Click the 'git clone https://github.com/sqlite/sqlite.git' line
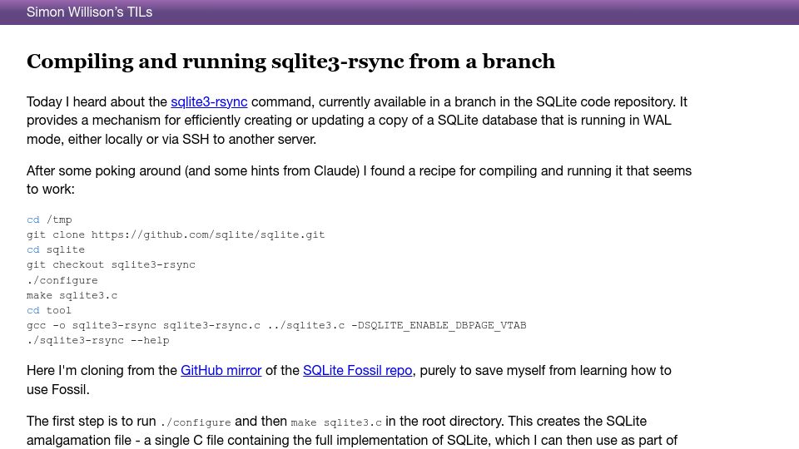799x449 pixels. tap(176, 234)
